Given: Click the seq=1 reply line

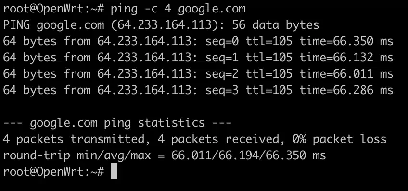Looking at the screenshot, I should pos(198,58).
